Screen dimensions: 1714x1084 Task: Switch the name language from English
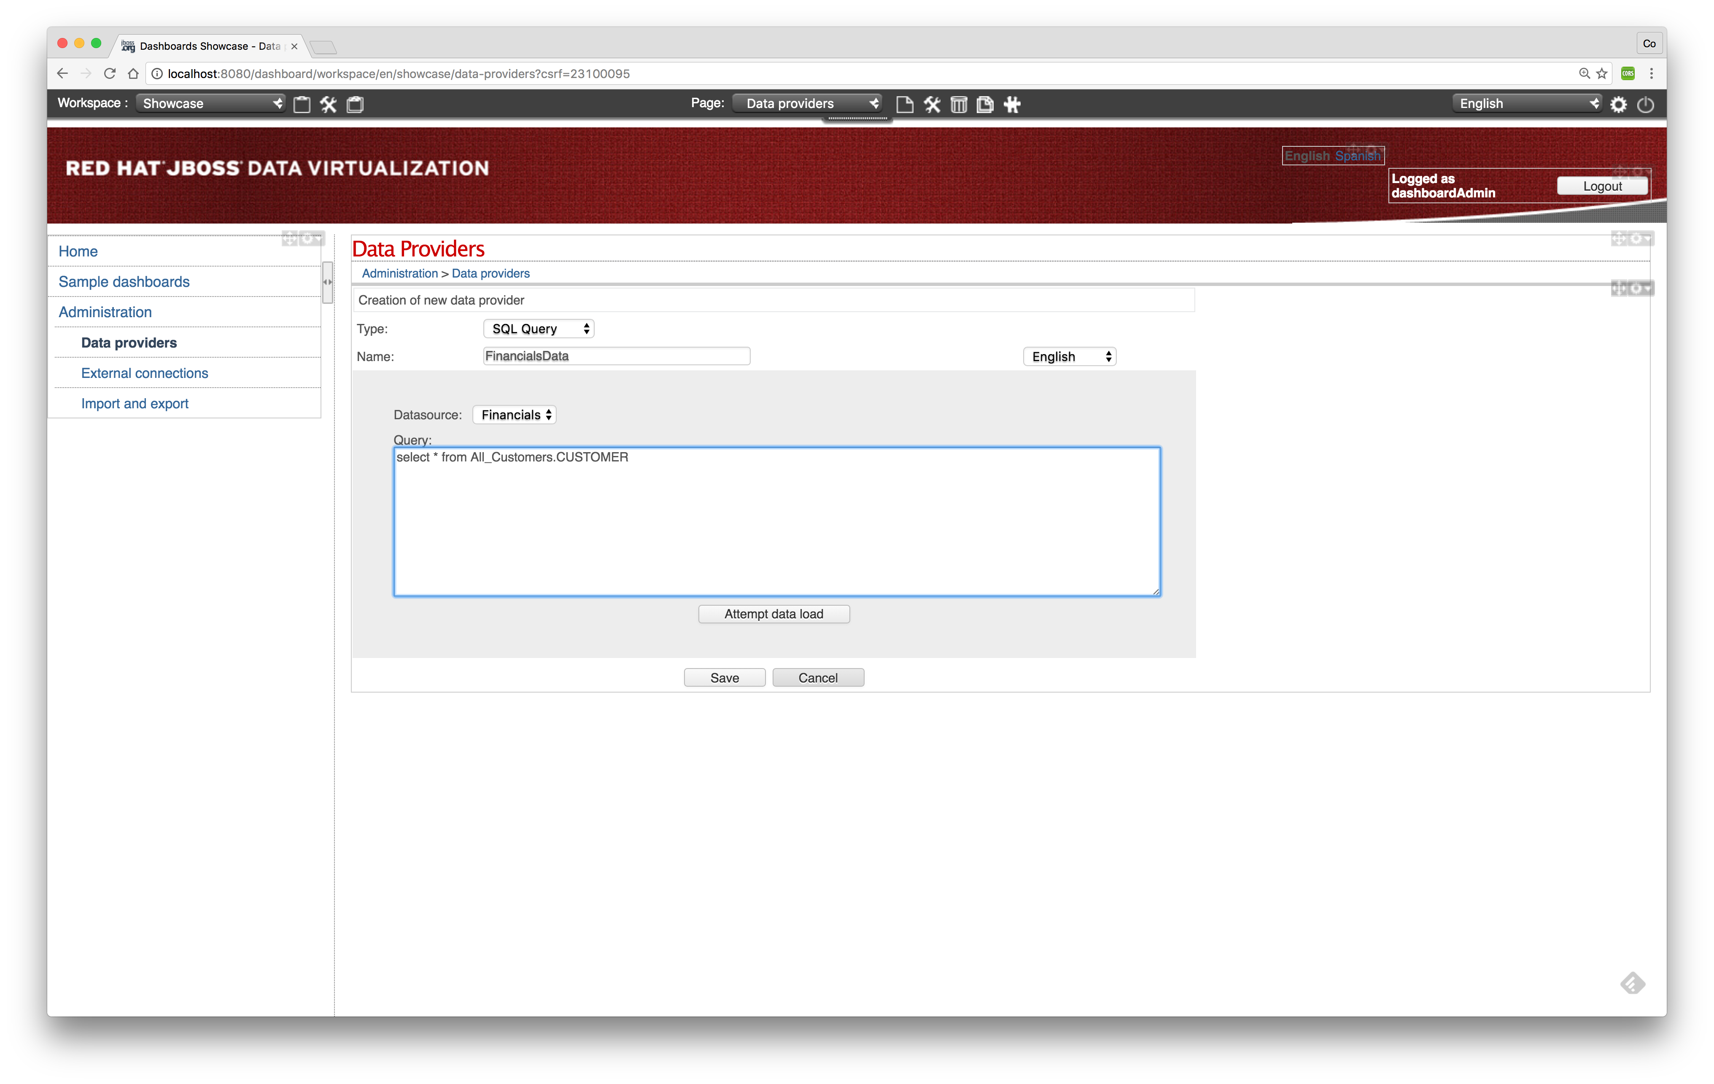pyautogui.click(x=1069, y=356)
